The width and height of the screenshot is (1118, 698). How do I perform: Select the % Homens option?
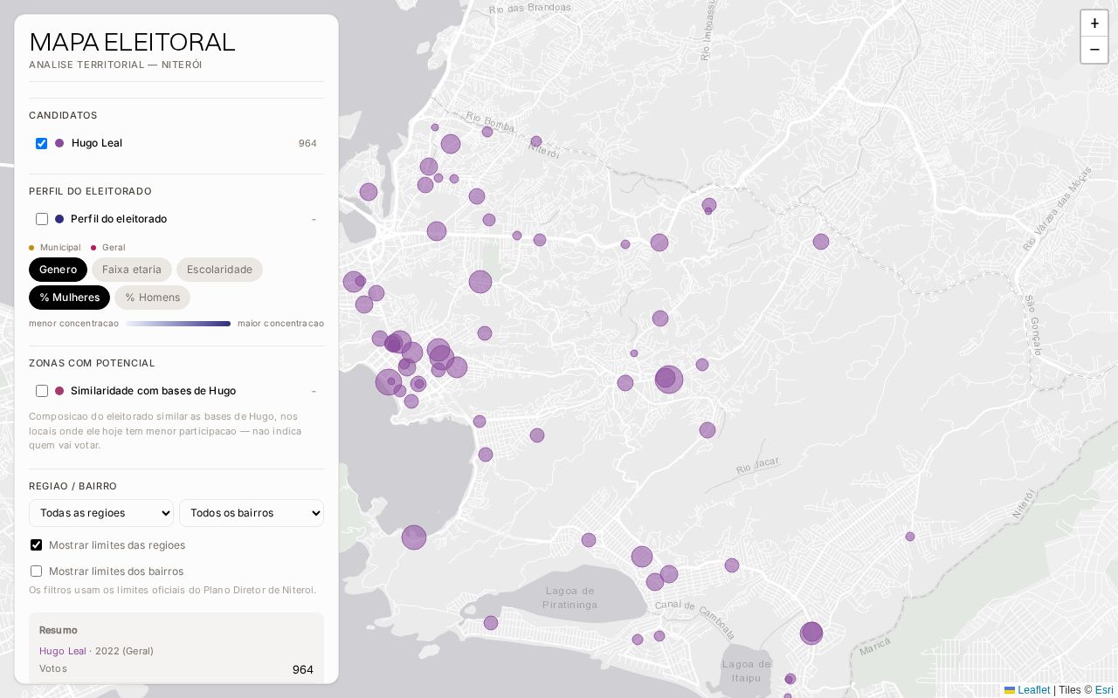(x=152, y=298)
